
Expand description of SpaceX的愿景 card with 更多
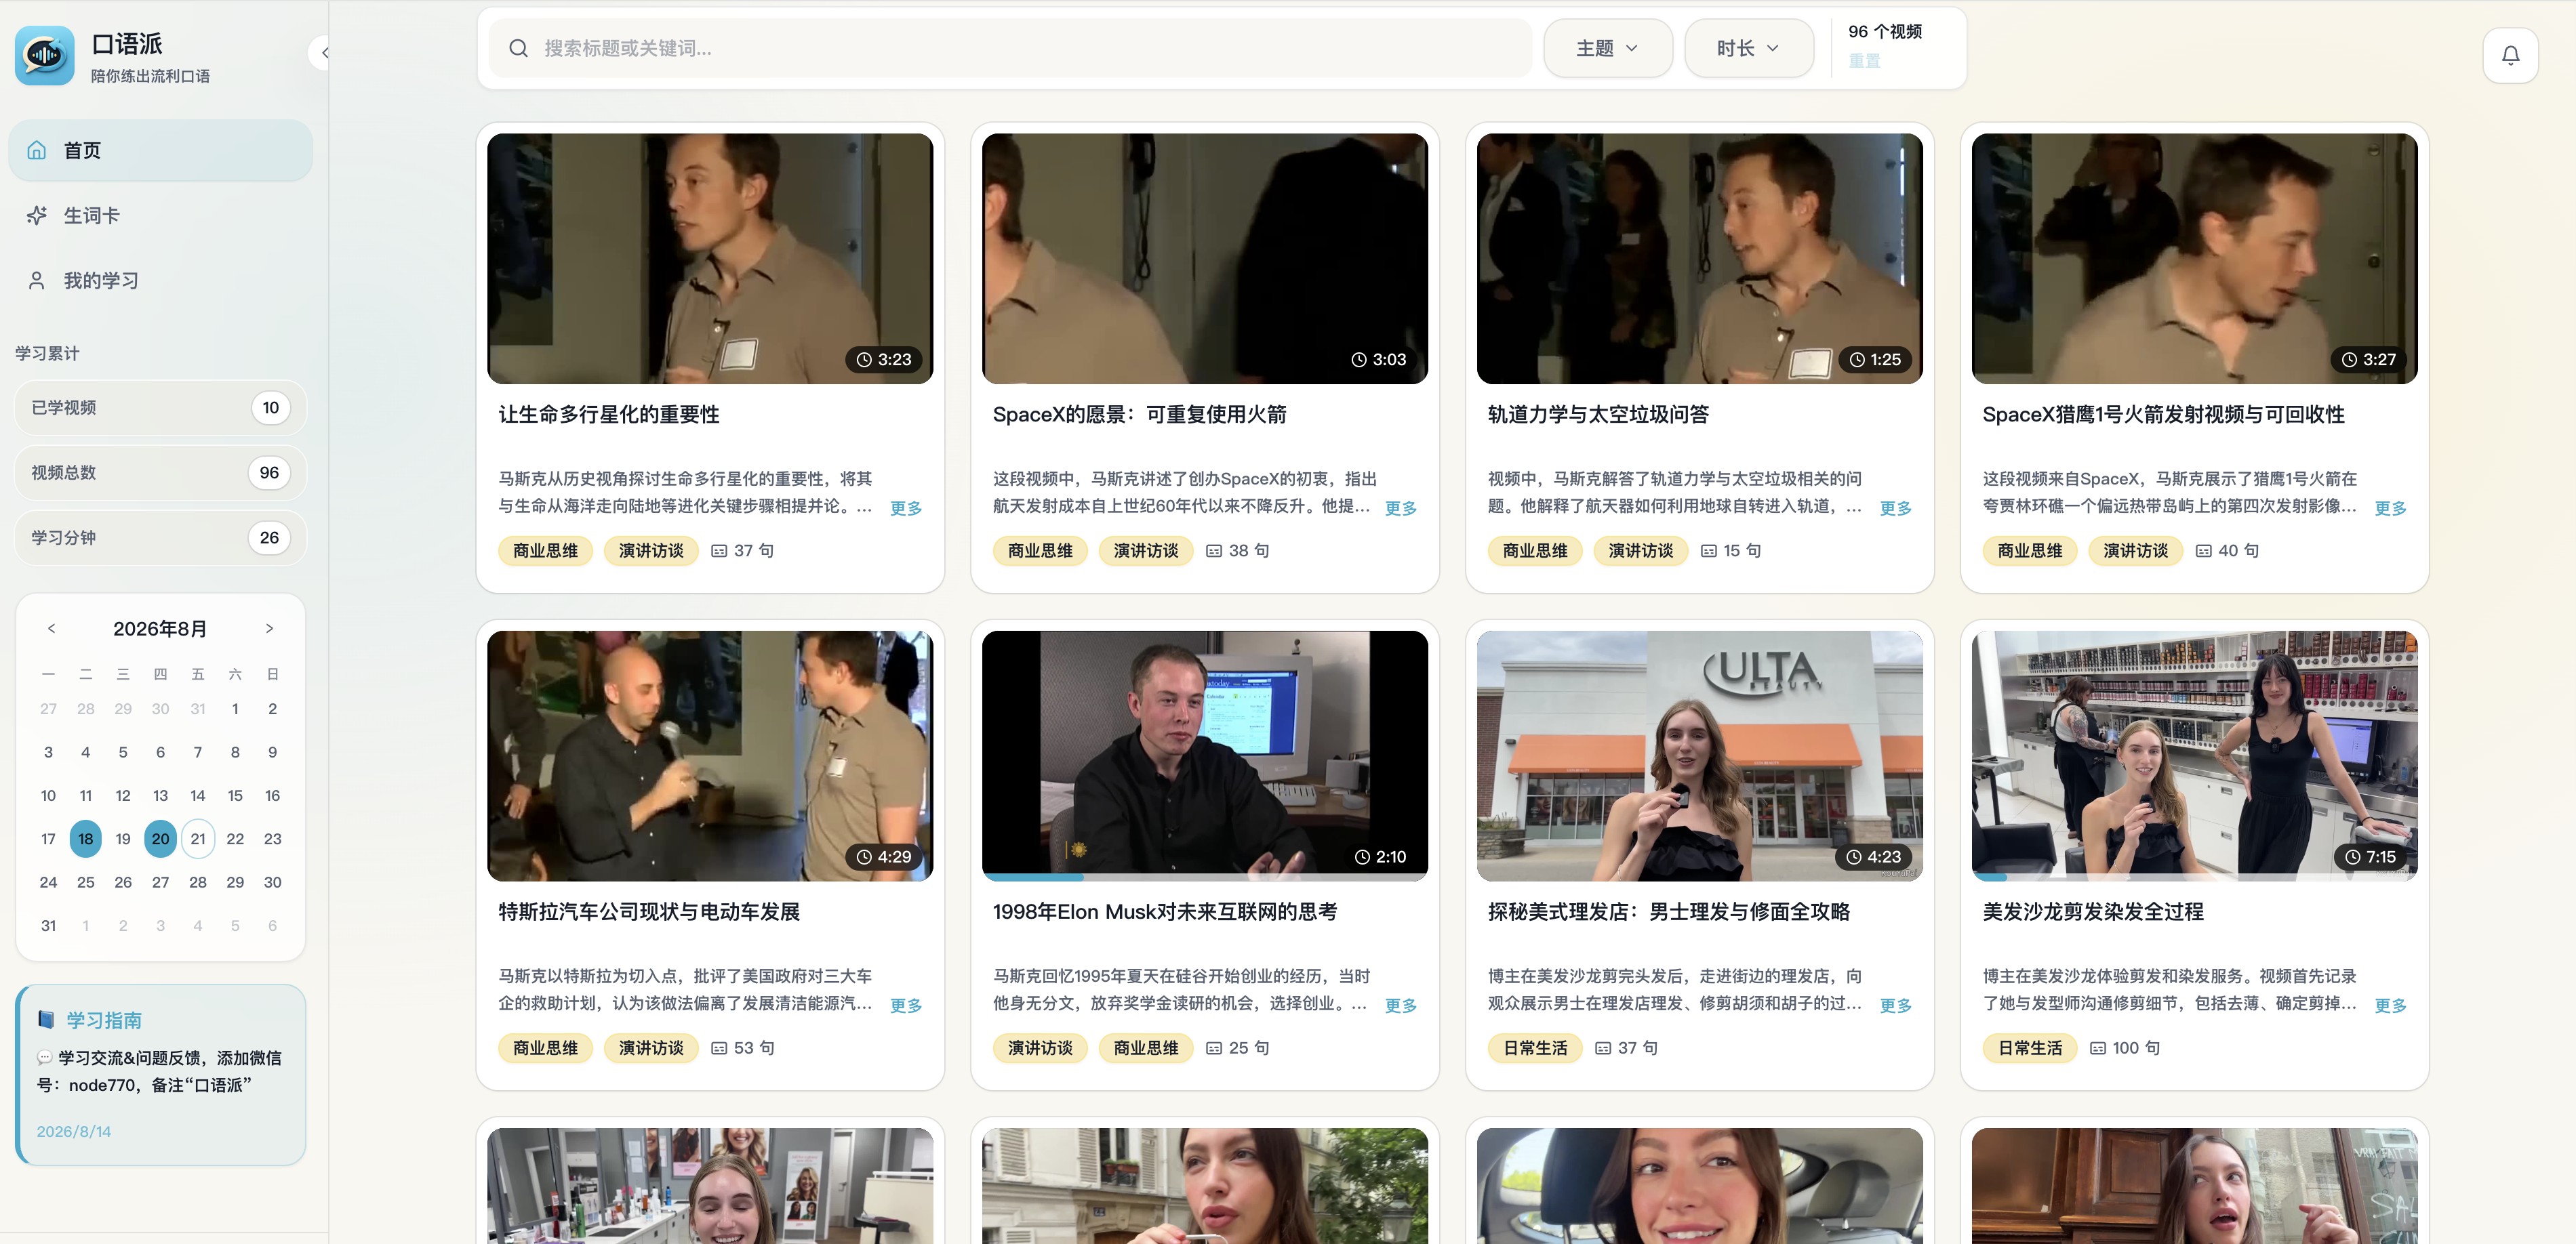click(x=1400, y=507)
